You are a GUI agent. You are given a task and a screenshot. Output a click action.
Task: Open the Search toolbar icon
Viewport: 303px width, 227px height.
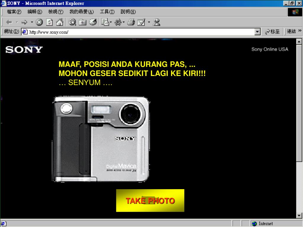tap(72, 22)
